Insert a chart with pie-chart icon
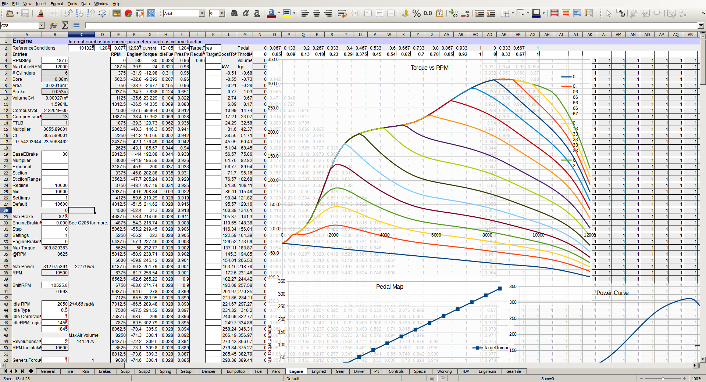Viewport: 706px width, 382px height. (x=128, y=14)
